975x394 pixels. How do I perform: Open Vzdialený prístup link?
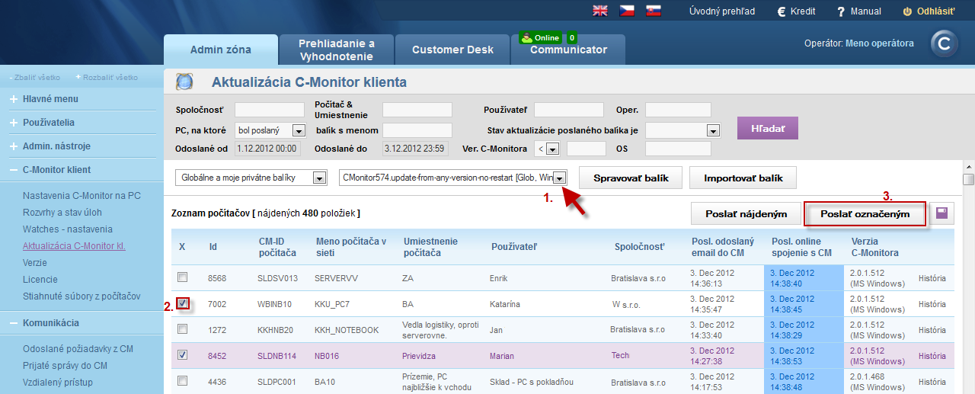pos(58,383)
